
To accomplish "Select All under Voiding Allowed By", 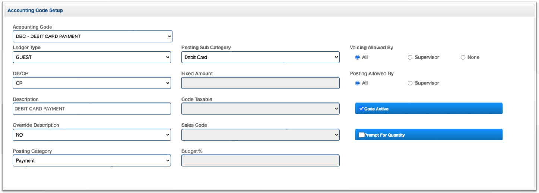I will [358, 58].
